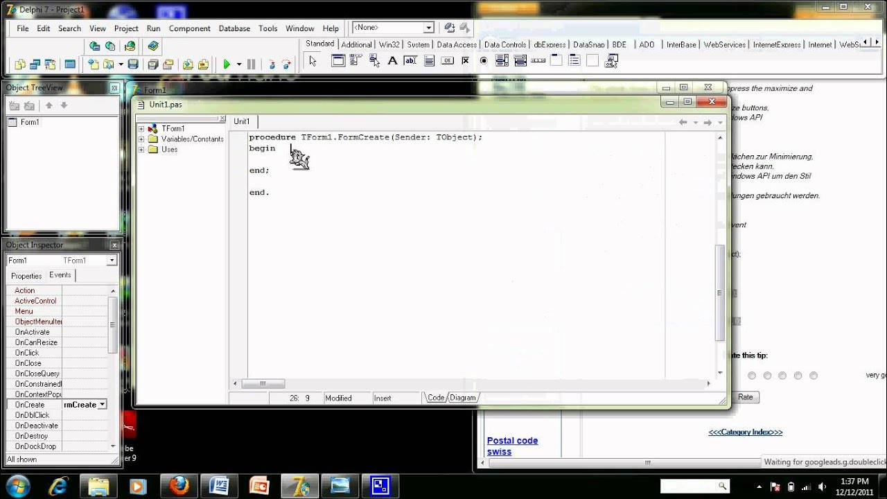Open the Category Index link
This screenshot has width=887, height=499.
point(745,432)
